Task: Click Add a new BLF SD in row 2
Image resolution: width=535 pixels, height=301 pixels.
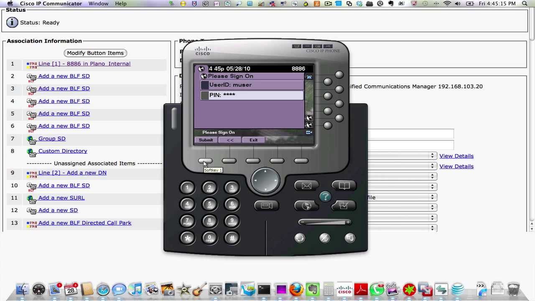Action: (64, 76)
